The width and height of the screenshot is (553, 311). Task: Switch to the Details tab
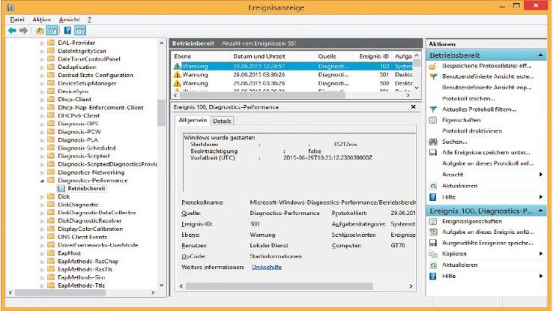[222, 121]
